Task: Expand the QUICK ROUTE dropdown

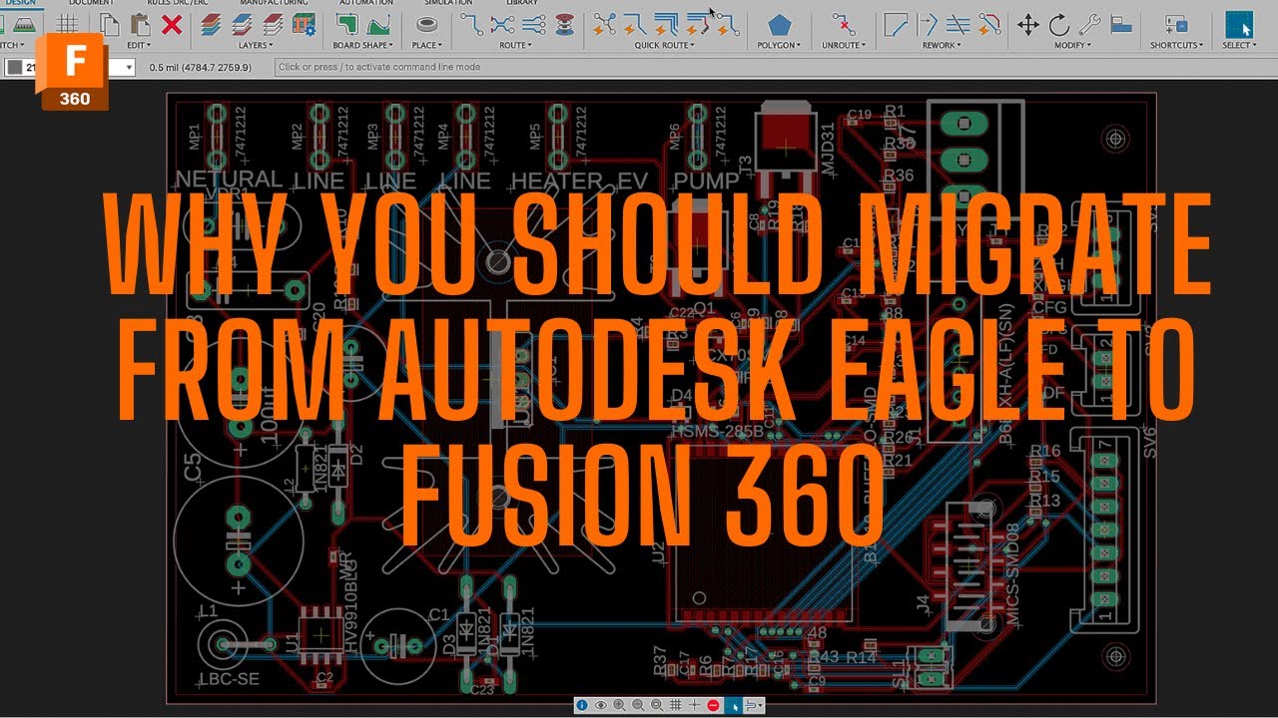Action: 666,45
